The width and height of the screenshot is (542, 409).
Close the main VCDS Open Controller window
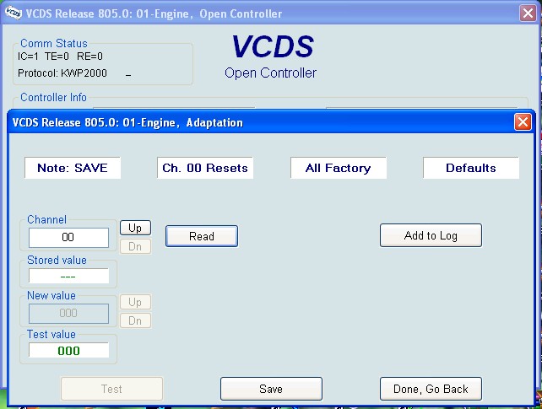tap(526, 13)
